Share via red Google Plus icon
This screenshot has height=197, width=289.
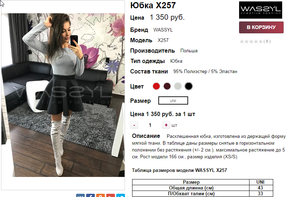110,195
